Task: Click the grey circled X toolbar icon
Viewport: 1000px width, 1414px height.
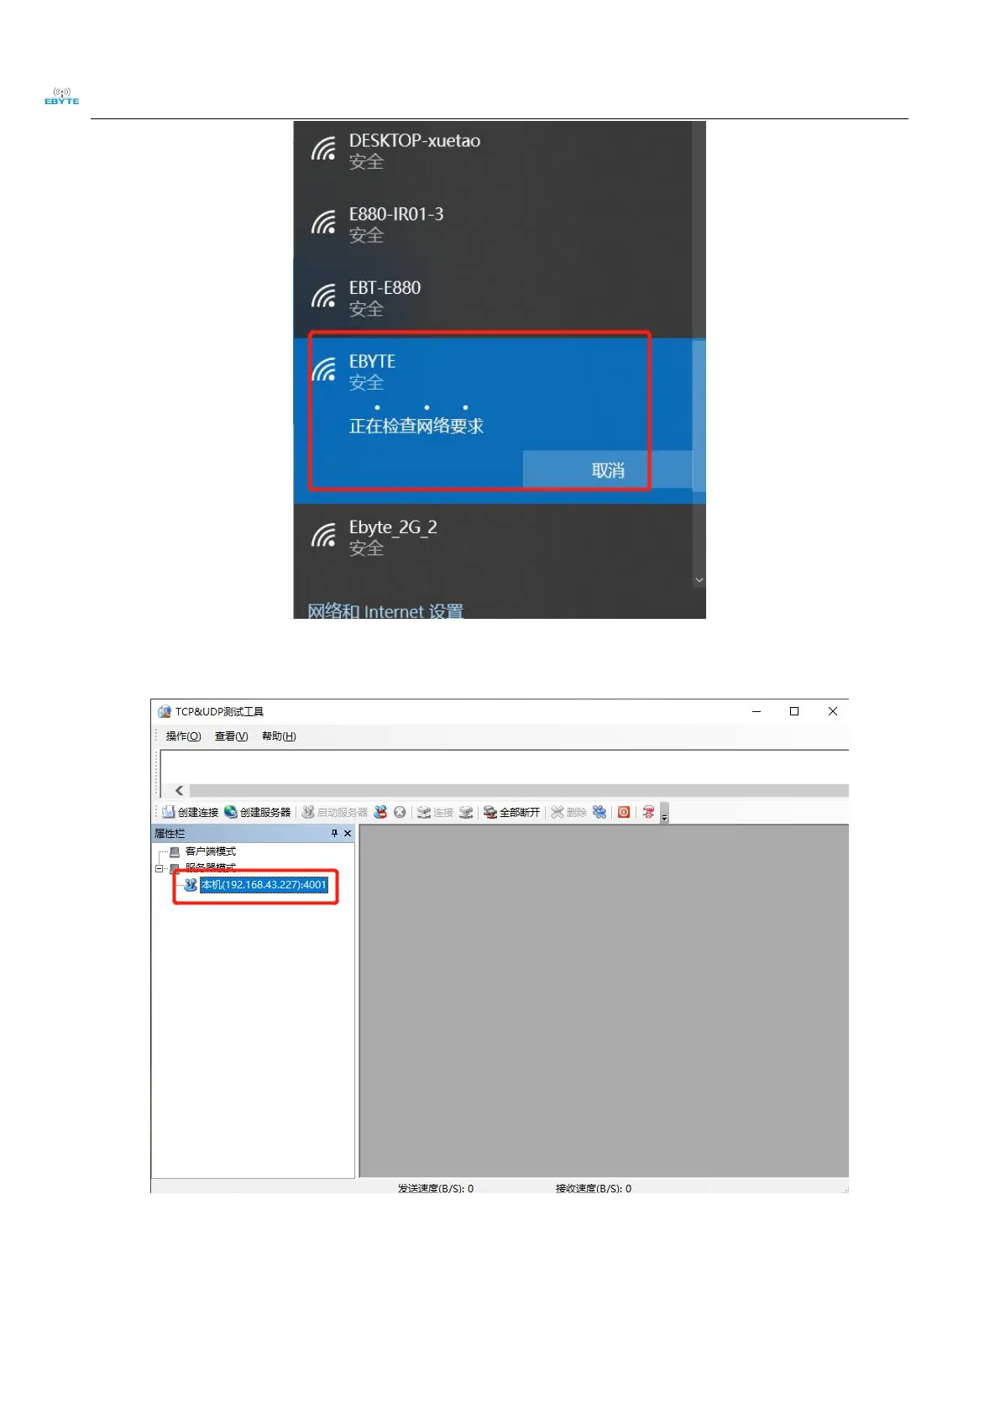Action: click(400, 812)
